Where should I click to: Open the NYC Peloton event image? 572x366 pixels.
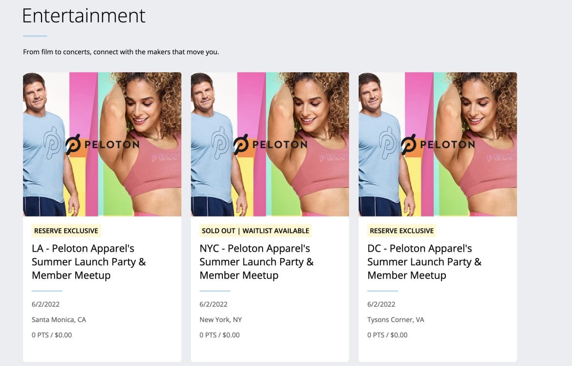click(270, 144)
